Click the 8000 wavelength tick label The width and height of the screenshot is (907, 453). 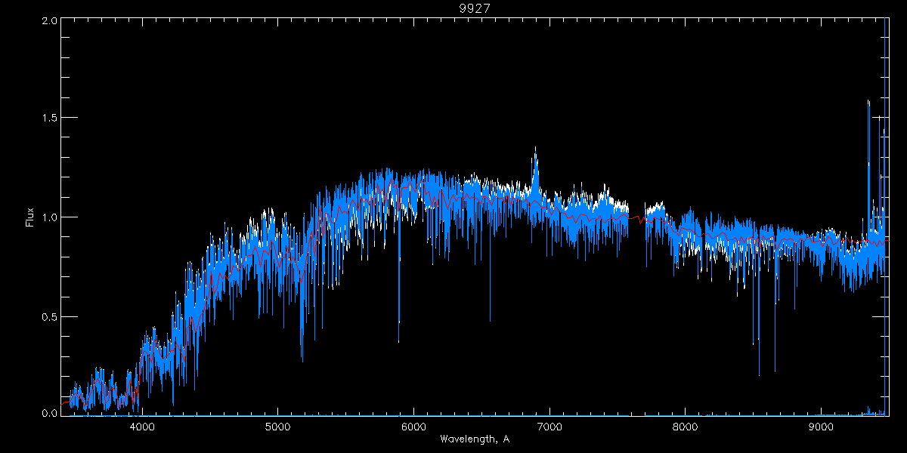pos(686,425)
